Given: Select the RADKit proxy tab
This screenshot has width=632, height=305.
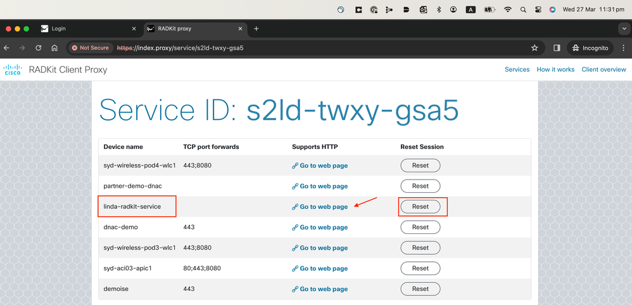Looking at the screenshot, I should (x=194, y=29).
